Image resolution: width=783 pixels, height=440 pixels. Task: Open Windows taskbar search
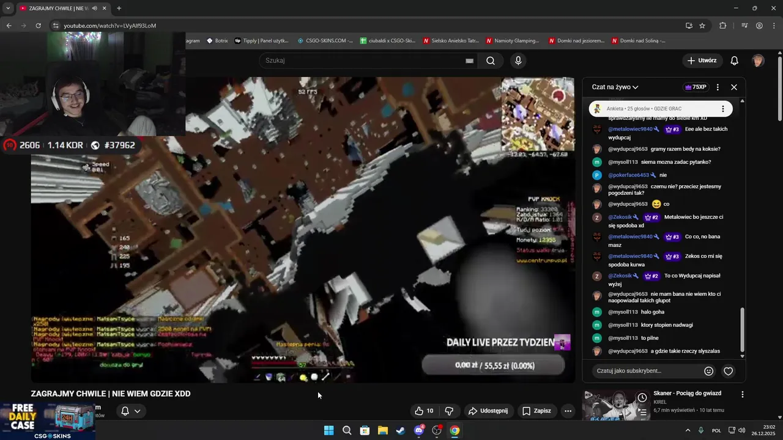(x=346, y=430)
